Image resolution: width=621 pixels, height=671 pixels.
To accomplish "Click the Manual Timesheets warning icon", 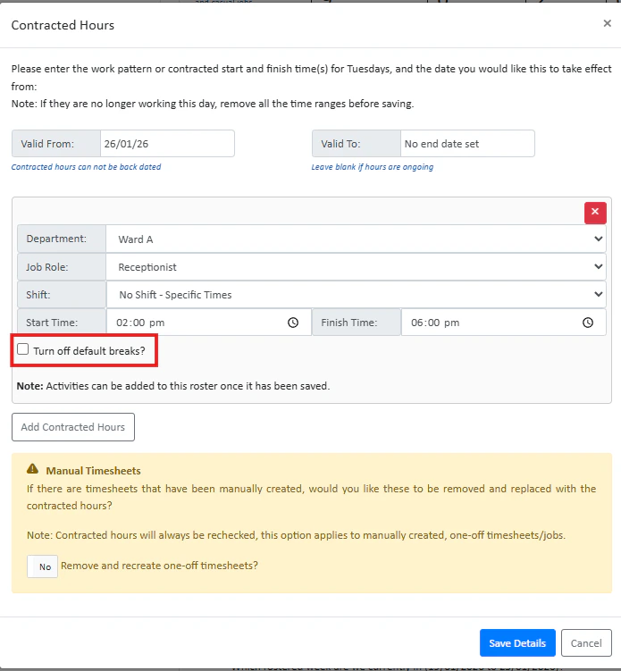I will [x=32, y=469].
